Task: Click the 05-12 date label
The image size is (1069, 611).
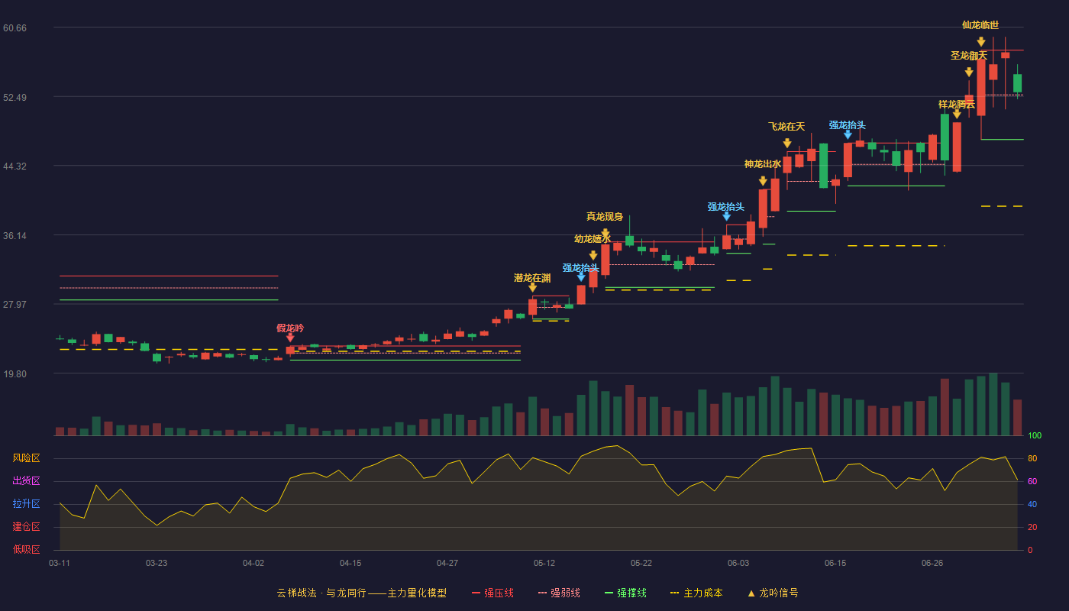Action: click(x=544, y=563)
